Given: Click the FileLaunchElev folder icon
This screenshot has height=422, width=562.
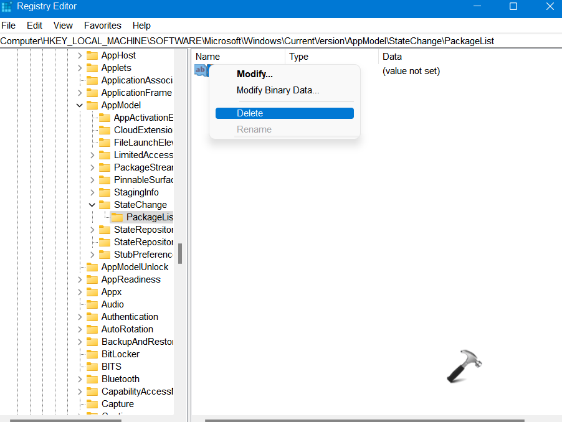Looking at the screenshot, I should pos(105,143).
